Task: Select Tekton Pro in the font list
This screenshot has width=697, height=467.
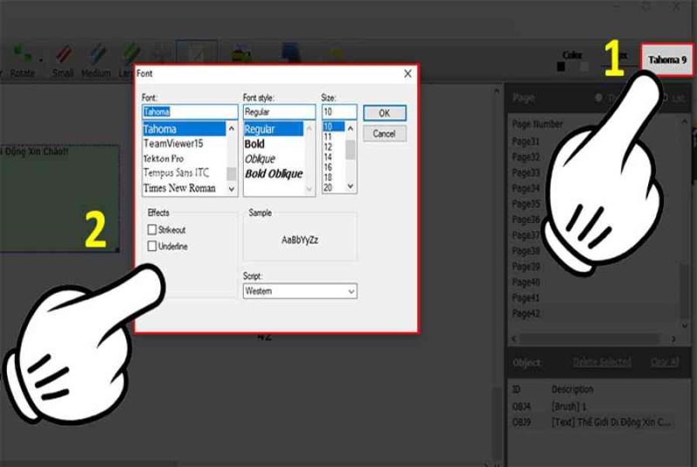Action: point(184,159)
